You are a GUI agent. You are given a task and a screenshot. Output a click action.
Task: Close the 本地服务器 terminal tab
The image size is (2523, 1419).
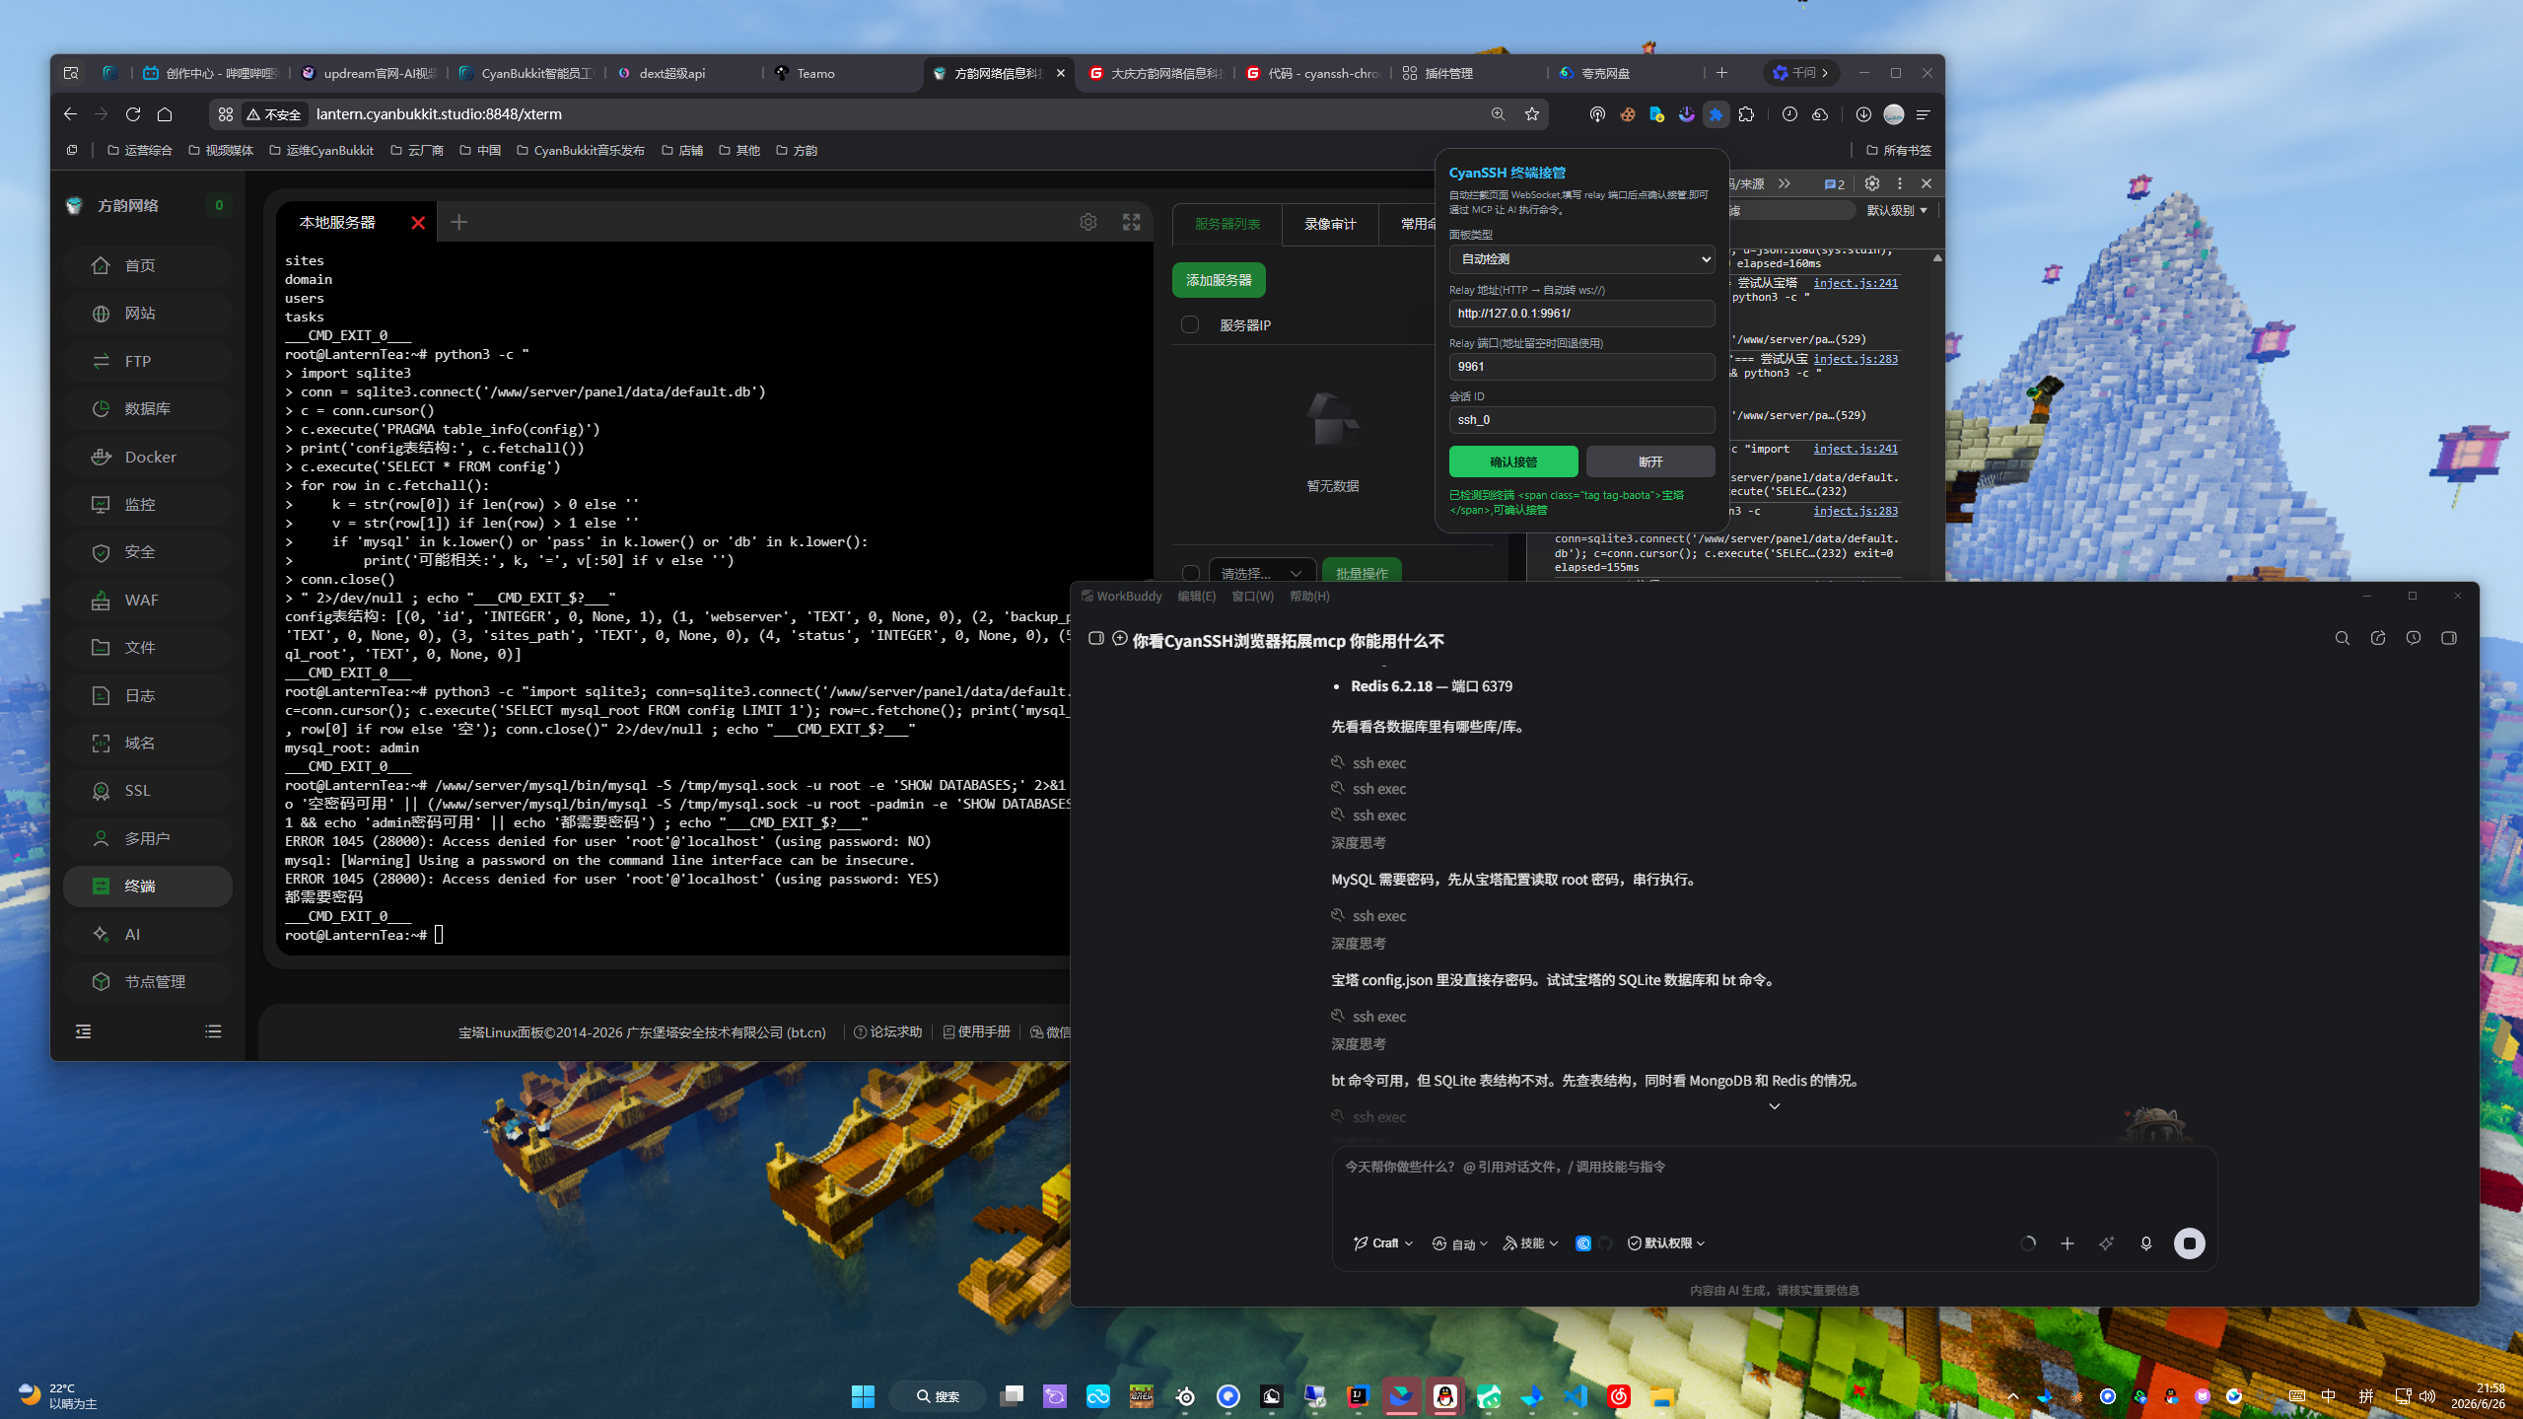click(x=418, y=222)
